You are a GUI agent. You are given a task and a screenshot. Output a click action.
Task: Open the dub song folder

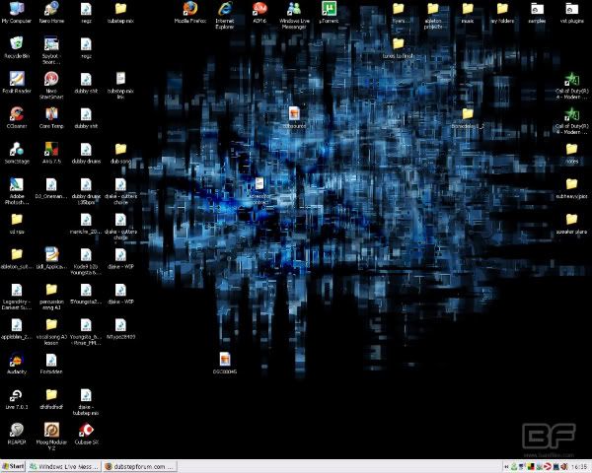(x=120, y=153)
